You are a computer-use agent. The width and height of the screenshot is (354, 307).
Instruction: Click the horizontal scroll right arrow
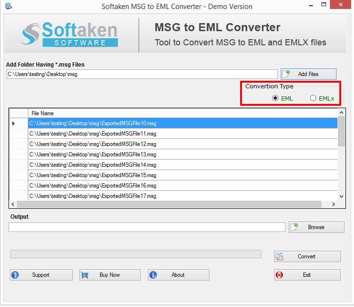click(x=334, y=204)
